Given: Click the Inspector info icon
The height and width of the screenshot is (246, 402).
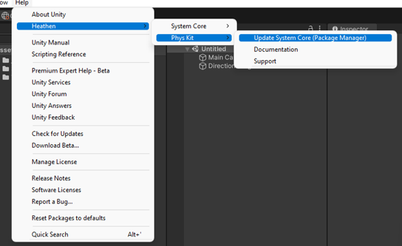Looking at the screenshot, I should (x=335, y=29).
